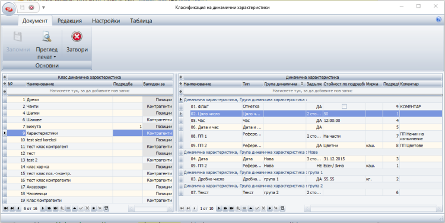This screenshot has width=445, height=223.
Task: Select the 'Аксесоари' class row
Action: (x=90, y=187)
